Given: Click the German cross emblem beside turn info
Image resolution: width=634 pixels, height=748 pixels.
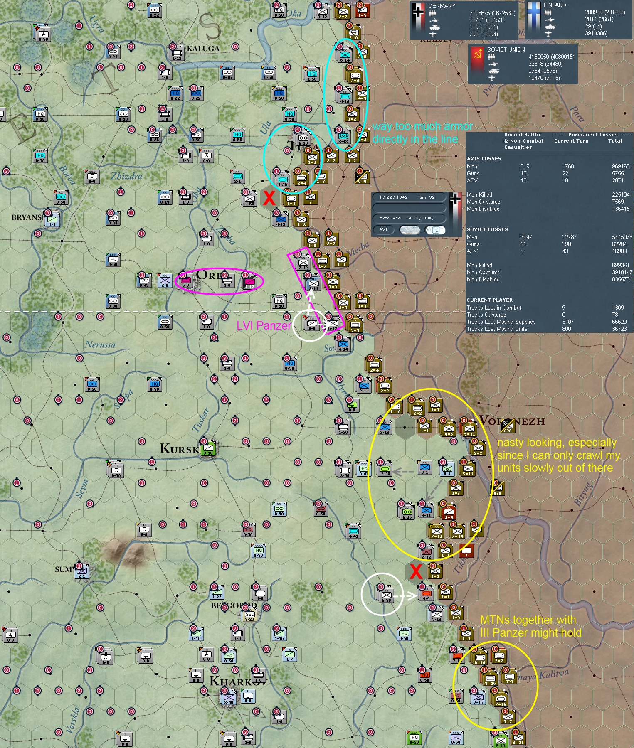Looking at the screenshot, I should pos(455,199).
